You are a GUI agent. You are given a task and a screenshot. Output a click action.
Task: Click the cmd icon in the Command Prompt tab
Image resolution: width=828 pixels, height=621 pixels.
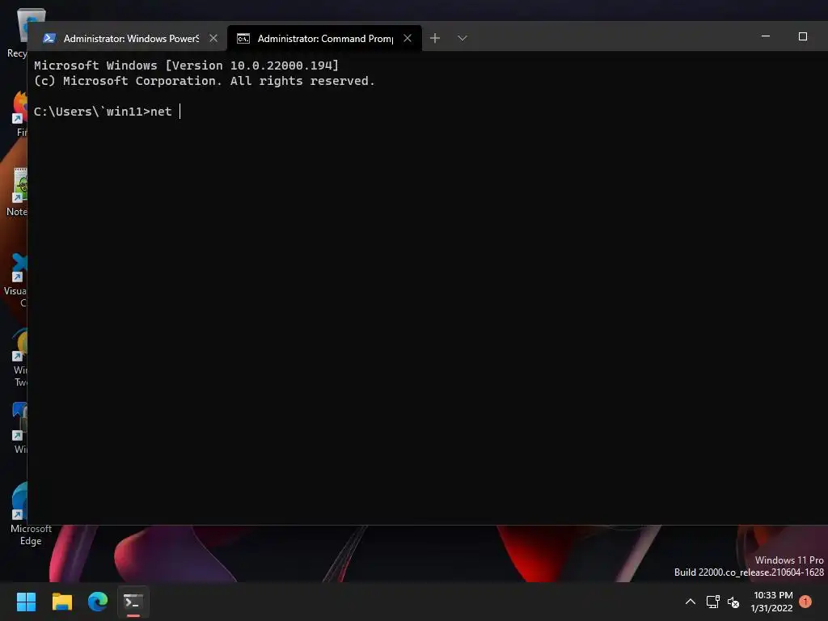tap(243, 39)
